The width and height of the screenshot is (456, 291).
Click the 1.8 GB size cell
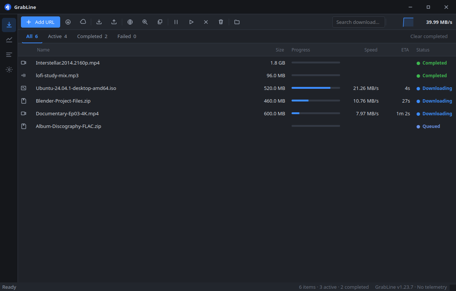pyautogui.click(x=278, y=63)
